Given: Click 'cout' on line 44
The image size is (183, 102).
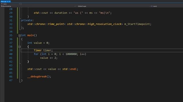Looking at the screenshot, I should point(39,69).
